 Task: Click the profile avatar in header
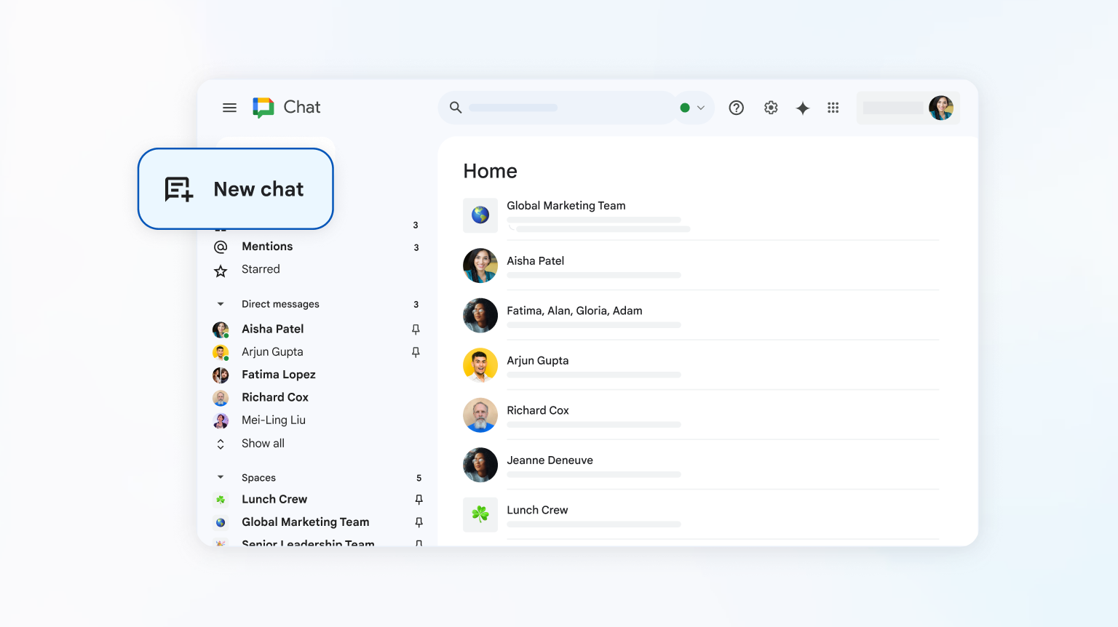click(940, 108)
